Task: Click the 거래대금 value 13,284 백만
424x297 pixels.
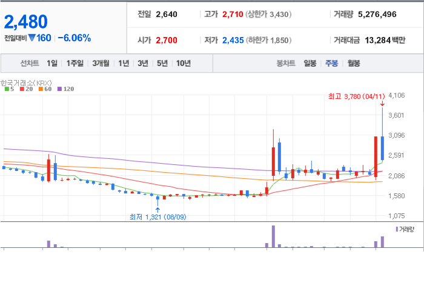Action: [385, 40]
